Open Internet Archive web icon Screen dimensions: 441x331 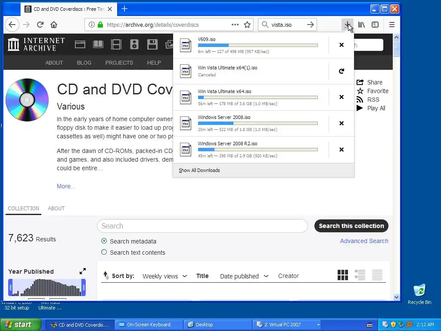pos(80,44)
